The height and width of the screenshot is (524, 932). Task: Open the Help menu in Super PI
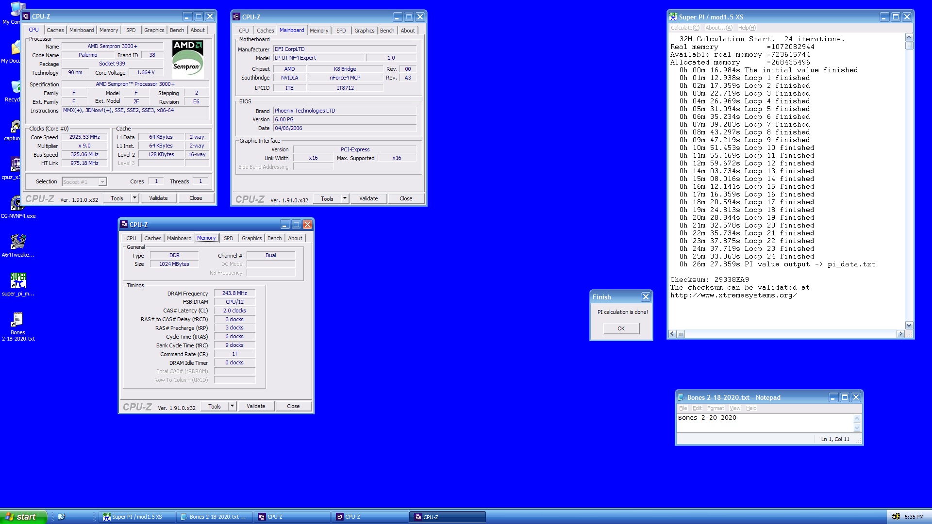pyautogui.click(x=747, y=28)
